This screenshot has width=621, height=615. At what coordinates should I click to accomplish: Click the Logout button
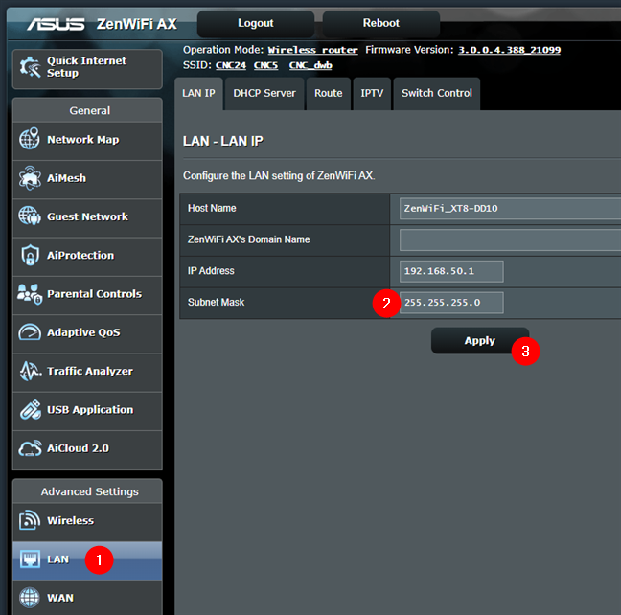click(x=256, y=24)
